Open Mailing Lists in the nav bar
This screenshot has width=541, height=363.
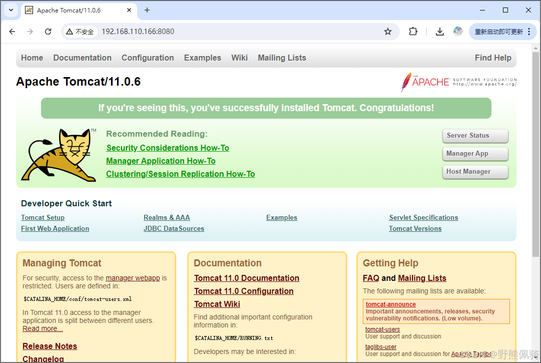click(x=282, y=58)
